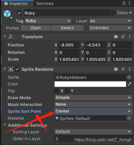Click the GameObject cube icon

[7, 14]
